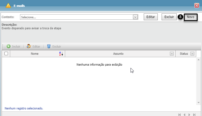Screen dimensions: 202x116
Task: Click the grid scrollbar up arrow
Action: click(198, 60)
